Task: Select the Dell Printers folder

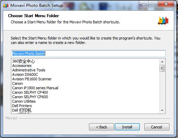Action: pyautogui.click(x=22, y=106)
